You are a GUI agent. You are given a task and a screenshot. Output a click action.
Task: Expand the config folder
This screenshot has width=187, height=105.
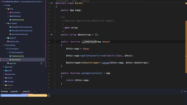coord(4,67)
